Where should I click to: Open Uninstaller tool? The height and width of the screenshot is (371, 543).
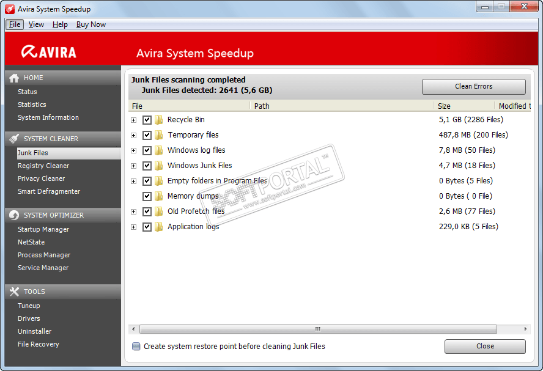(35, 331)
